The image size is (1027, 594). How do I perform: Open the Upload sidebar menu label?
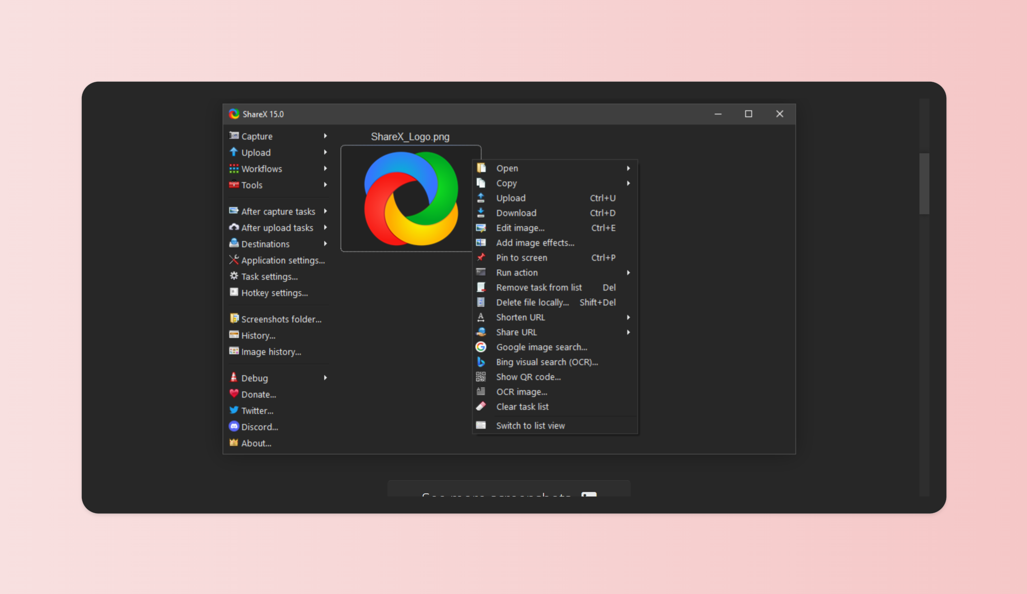tap(256, 153)
